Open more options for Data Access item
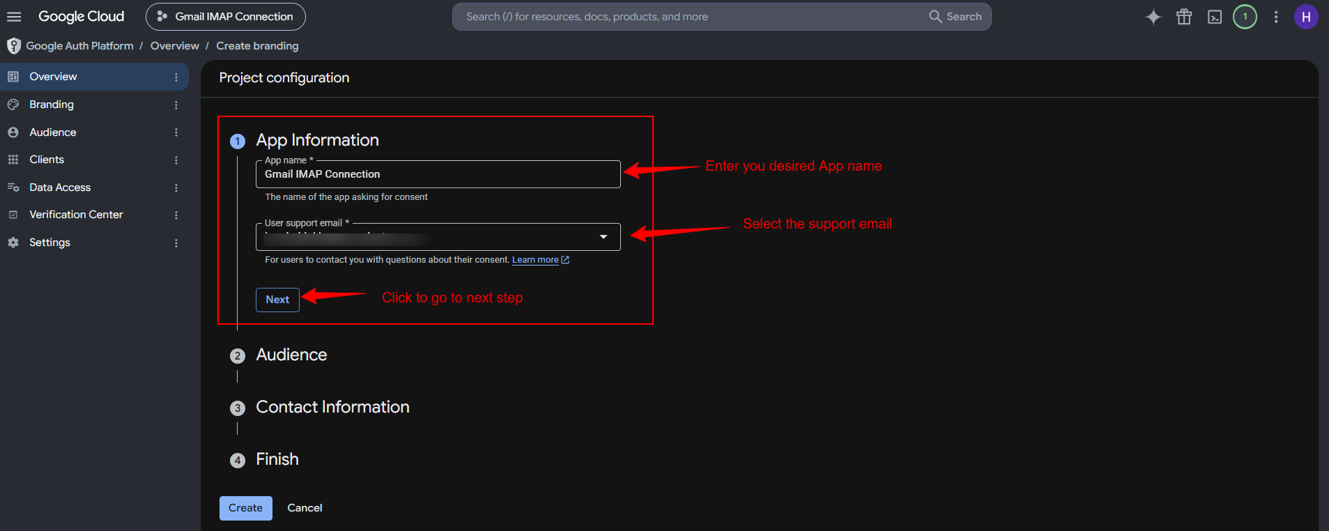1329x531 pixels. pos(176,188)
